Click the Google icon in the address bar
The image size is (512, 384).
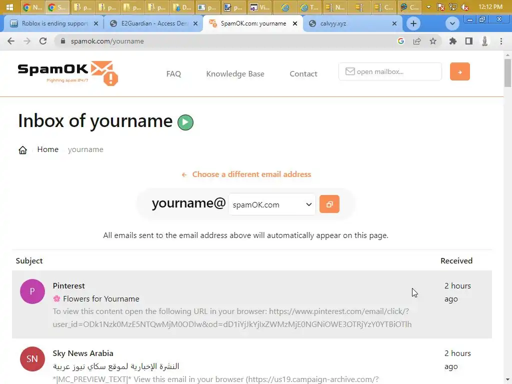pyautogui.click(x=400, y=41)
